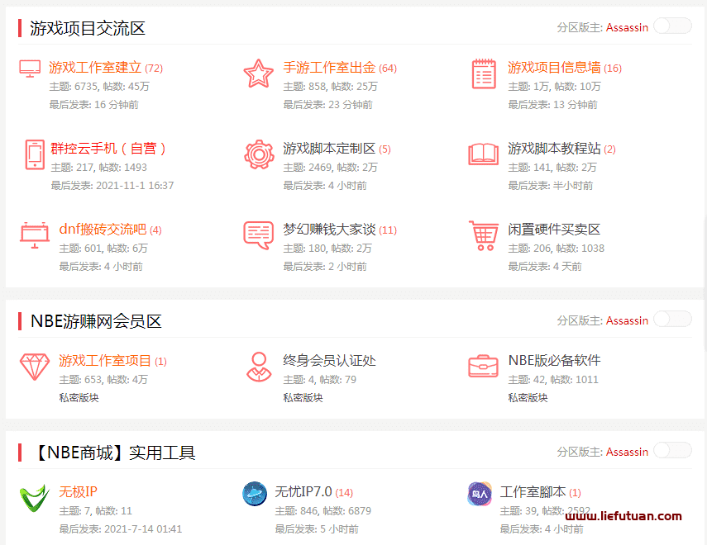Viewport: 707px width, 545px height.
Task: Click the notepad icon beside 游戏项目信息墙
Action: pos(483,73)
